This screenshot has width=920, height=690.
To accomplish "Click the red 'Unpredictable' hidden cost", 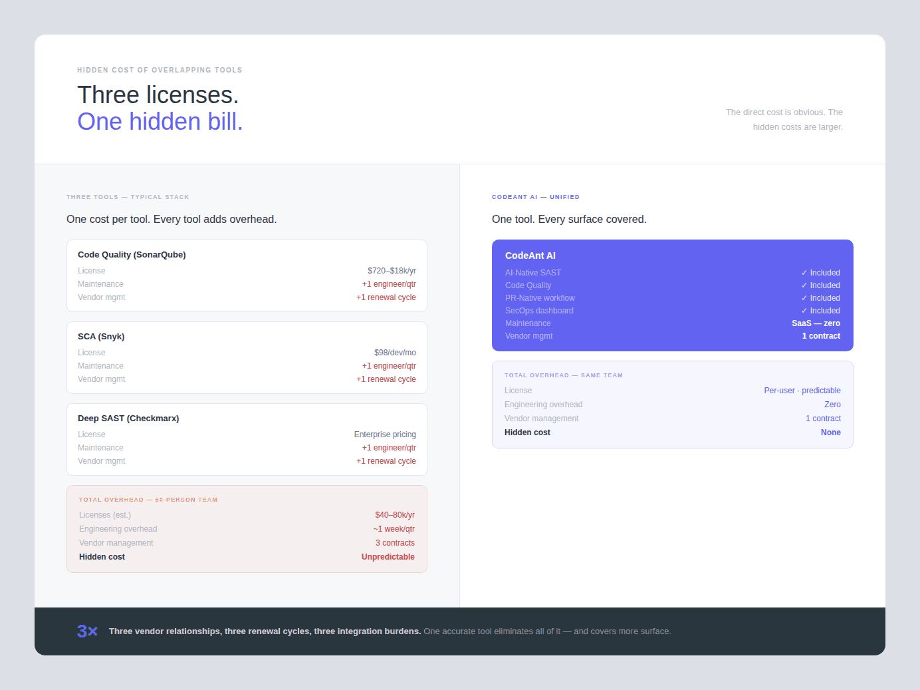I will click(388, 557).
